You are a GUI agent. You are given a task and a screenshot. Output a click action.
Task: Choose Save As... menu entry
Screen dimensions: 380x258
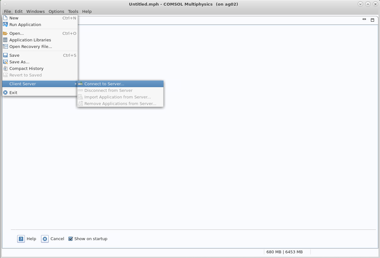(40, 62)
